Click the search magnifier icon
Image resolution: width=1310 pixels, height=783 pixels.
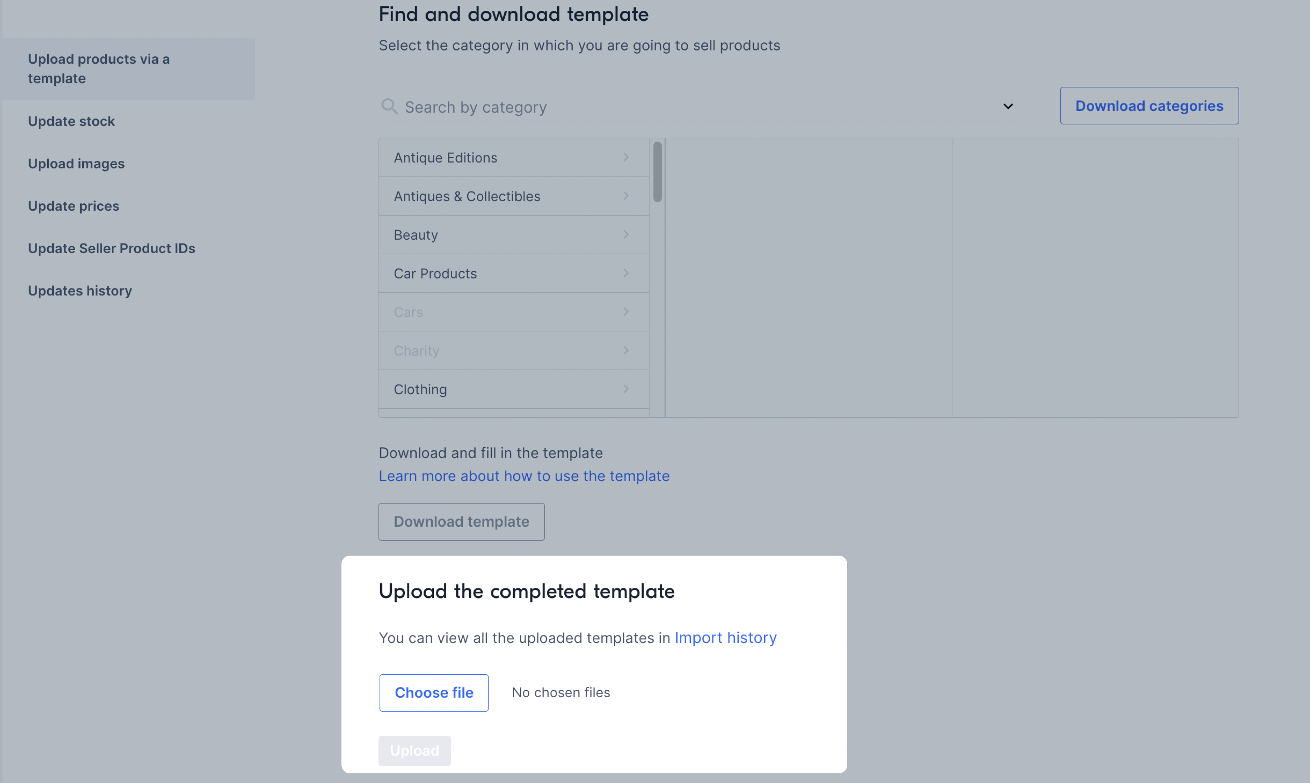tap(389, 106)
